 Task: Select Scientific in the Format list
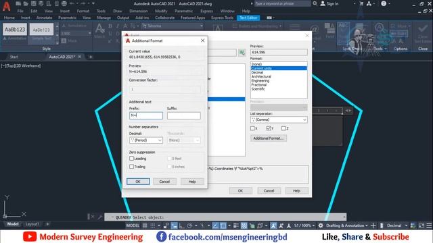[258, 88]
